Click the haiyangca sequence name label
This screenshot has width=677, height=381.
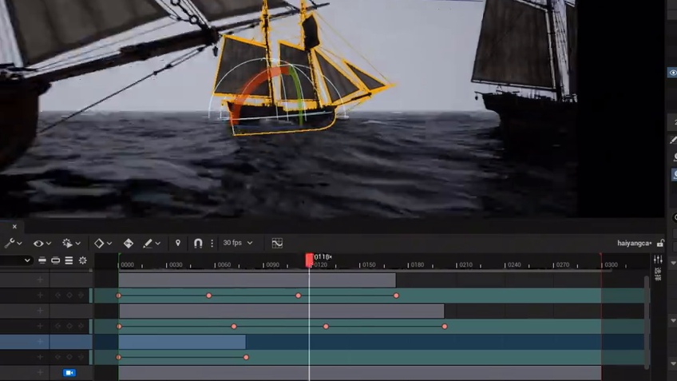[x=634, y=243]
